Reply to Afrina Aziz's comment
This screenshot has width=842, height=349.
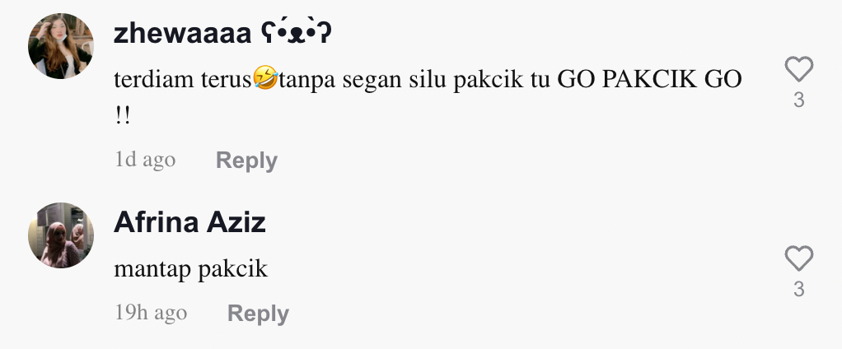[258, 314]
